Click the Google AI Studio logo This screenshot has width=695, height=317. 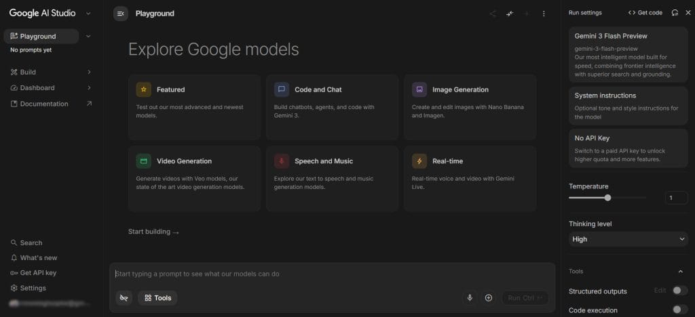point(43,14)
